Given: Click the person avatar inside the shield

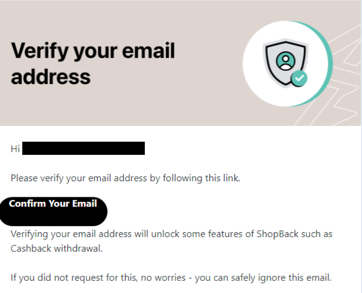Looking at the screenshot, I should pyautogui.click(x=286, y=61).
